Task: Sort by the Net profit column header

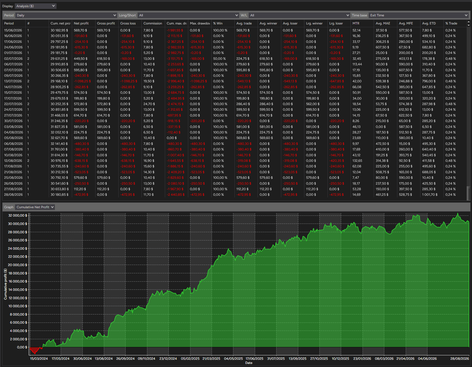Action: coord(84,23)
